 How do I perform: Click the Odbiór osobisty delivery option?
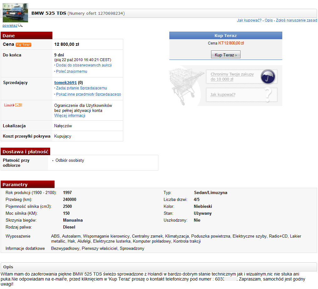pyautogui.click(x=70, y=160)
